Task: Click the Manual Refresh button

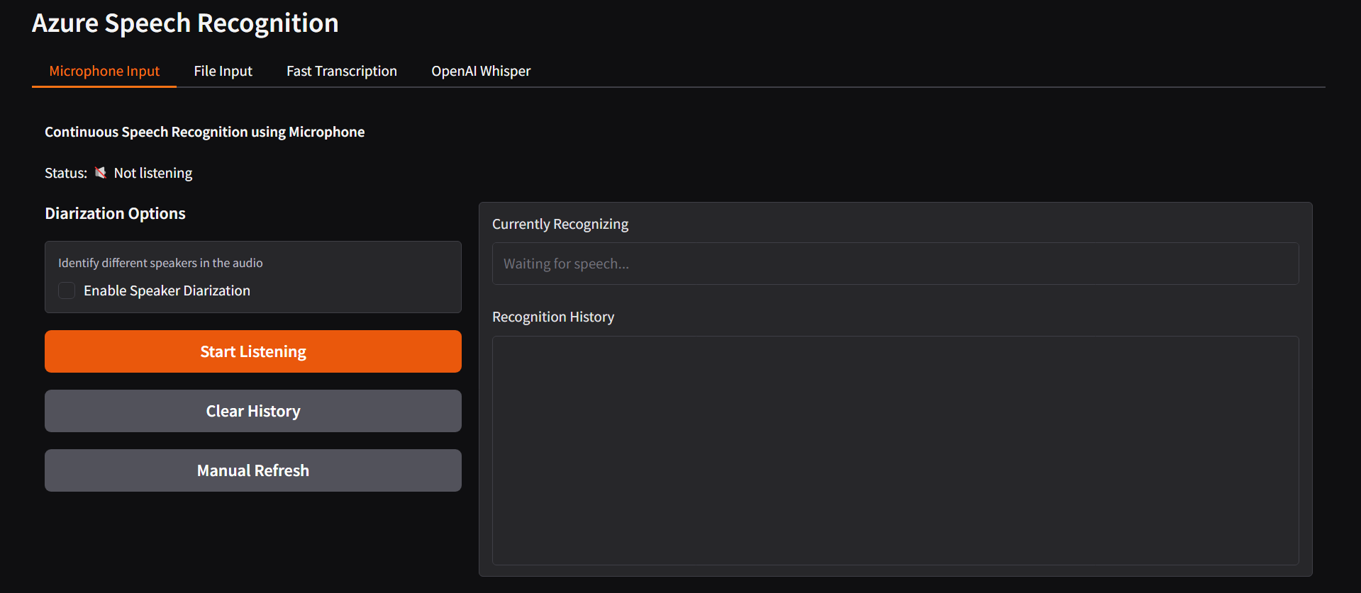Action: pyautogui.click(x=252, y=470)
